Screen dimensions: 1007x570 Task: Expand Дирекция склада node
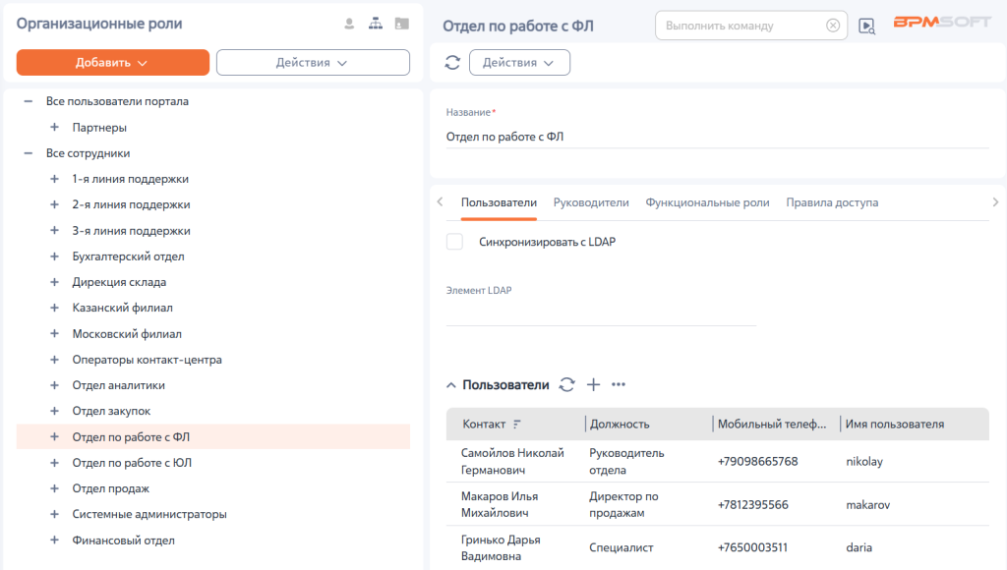[x=55, y=282]
